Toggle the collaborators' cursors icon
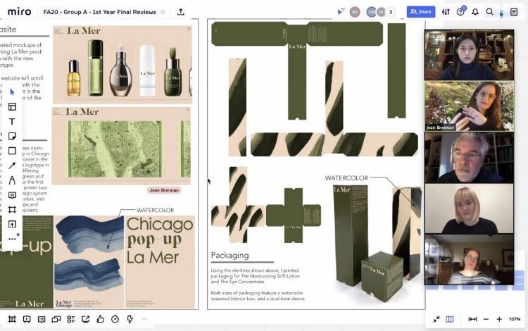528x331 pixels. [x=341, y=12]
